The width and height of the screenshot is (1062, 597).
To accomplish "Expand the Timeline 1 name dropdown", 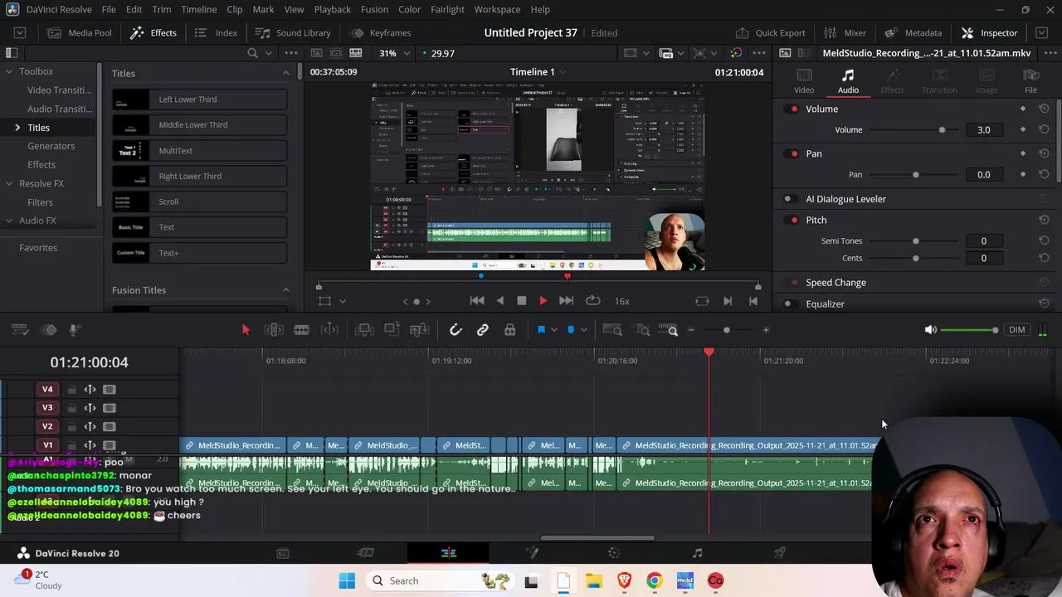I will (561, 72).
